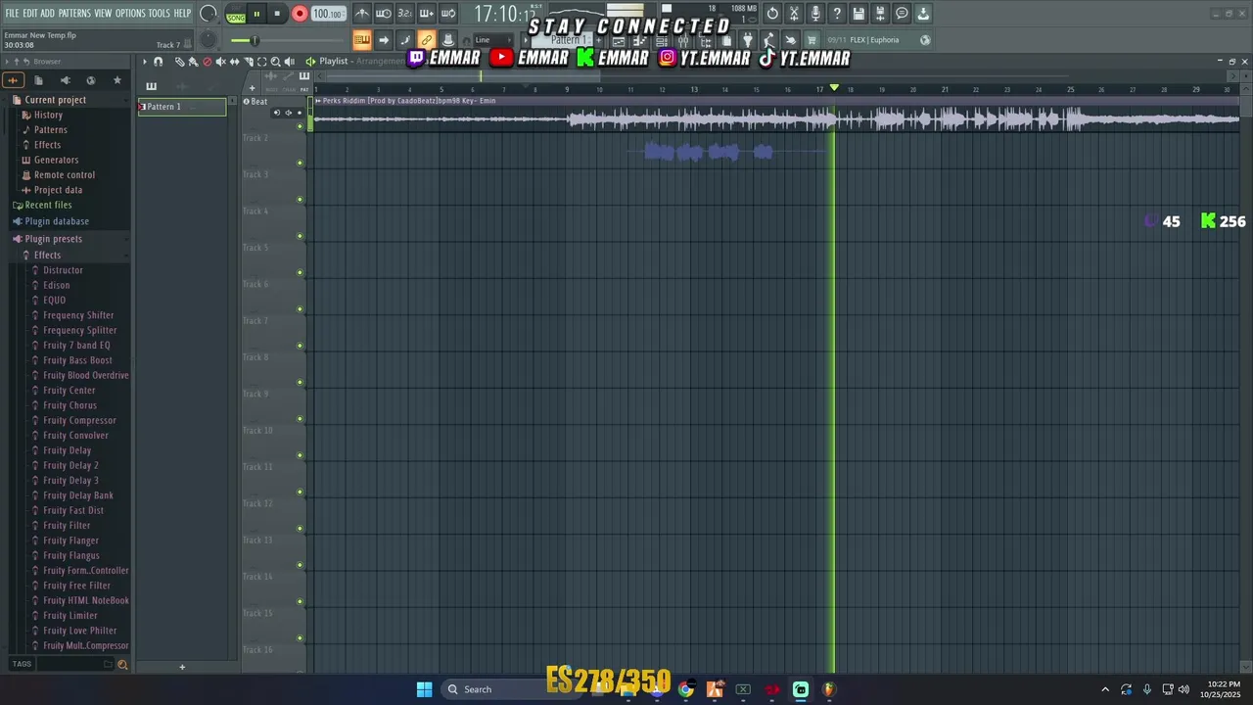Click the Save floppy disk icon

coord(859,14)
